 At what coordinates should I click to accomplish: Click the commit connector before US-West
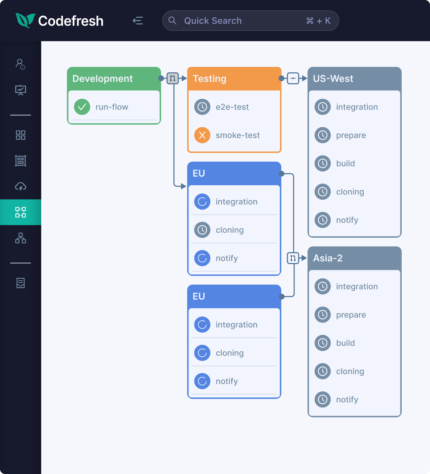(x=293, y=78)
